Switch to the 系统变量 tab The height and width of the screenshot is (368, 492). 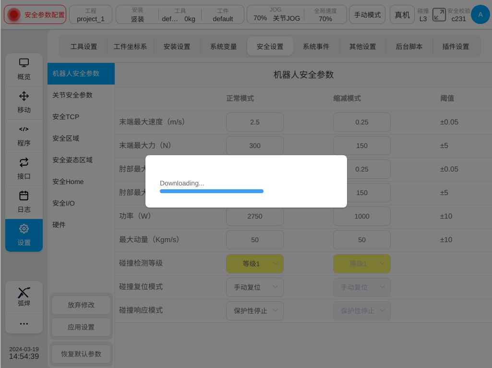[x=223, y=47]
